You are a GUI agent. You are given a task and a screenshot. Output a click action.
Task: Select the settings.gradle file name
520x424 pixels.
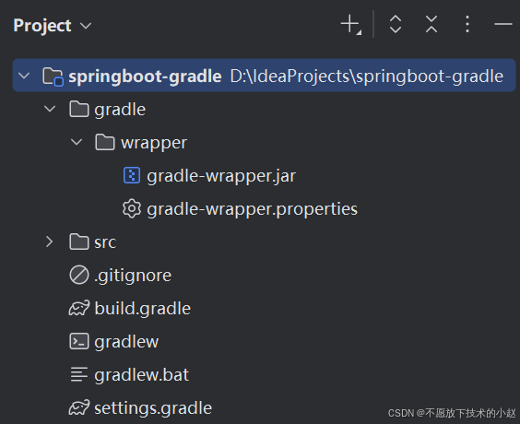(x=153, y=408)
